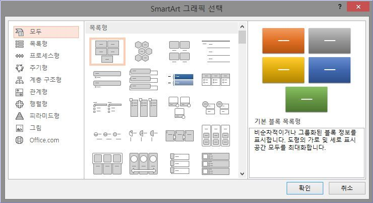Click the scroll up arrow in layout gallery
The image size is (373, 203).
coord(242,27)
